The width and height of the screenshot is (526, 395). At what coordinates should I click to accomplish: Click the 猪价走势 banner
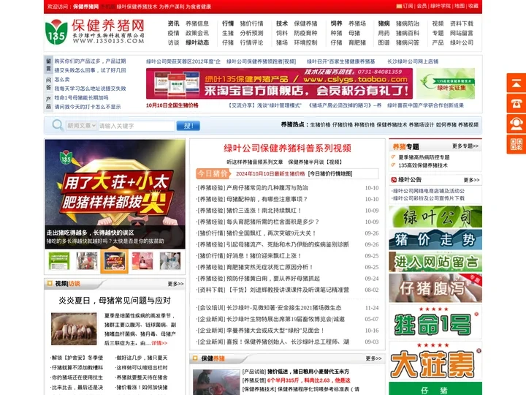coord(435,239)
